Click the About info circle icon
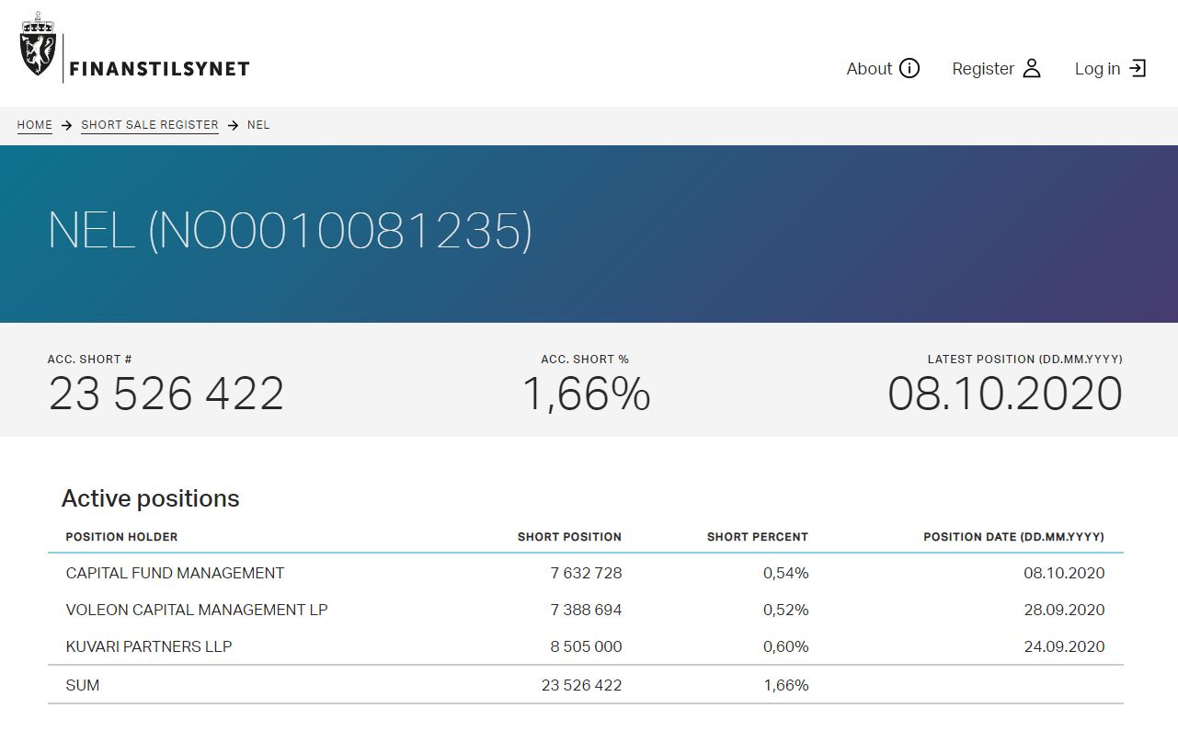Image resolution: width=1178 pixels, height=731 pixels. (909, 69)
